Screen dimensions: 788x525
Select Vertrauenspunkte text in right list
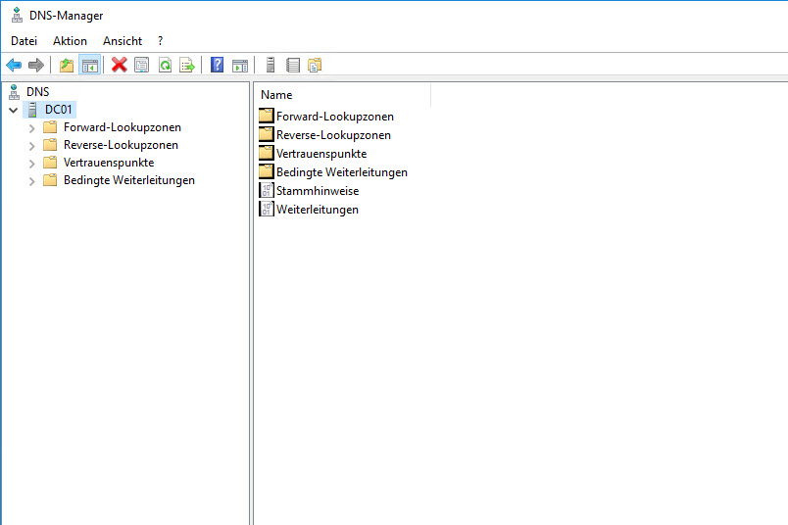coord(321,153)
